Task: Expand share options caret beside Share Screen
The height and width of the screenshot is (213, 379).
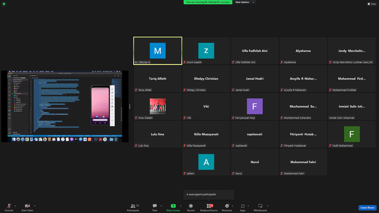Action: coord(180,206)
